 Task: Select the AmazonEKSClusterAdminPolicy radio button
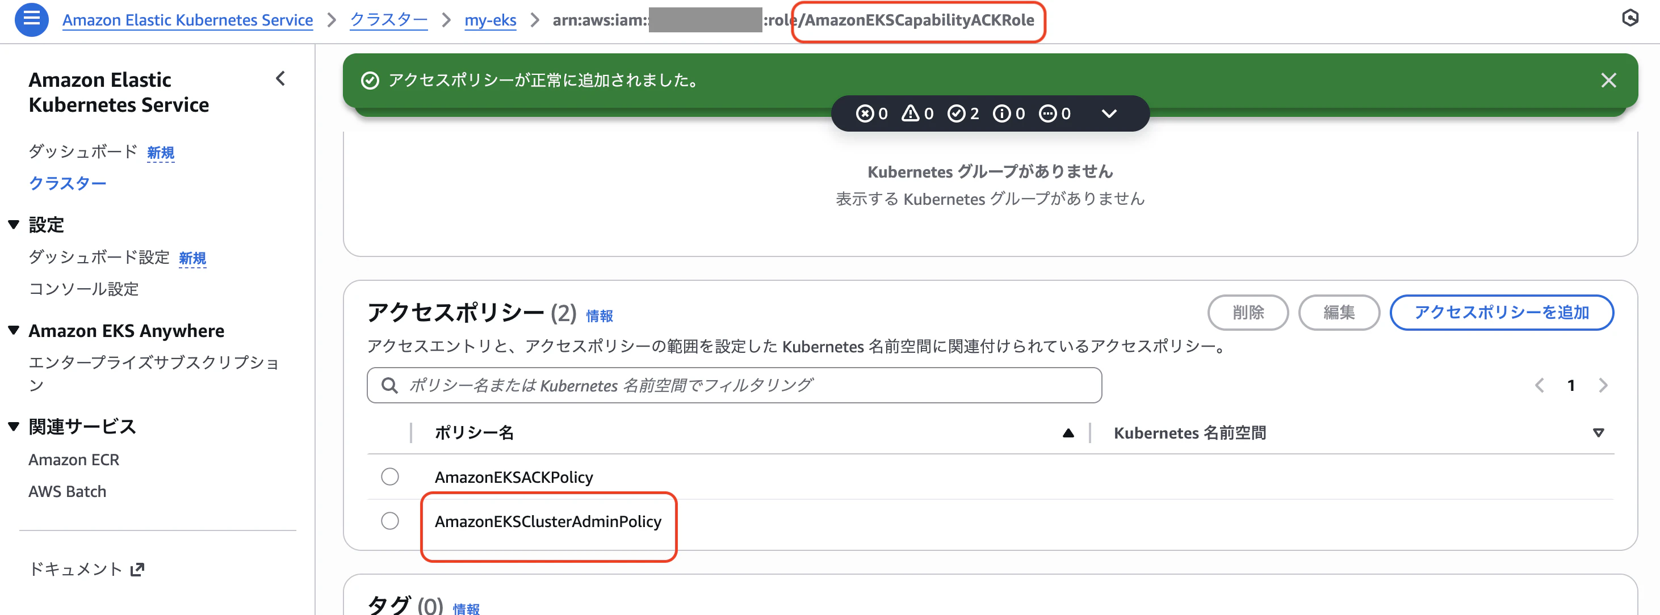389,521
